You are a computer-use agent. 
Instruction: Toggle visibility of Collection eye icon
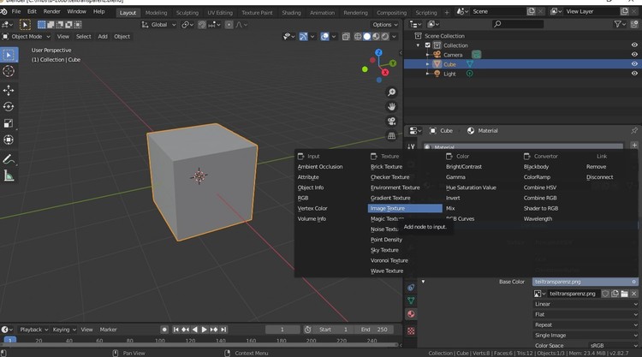[x=634, y=45]
